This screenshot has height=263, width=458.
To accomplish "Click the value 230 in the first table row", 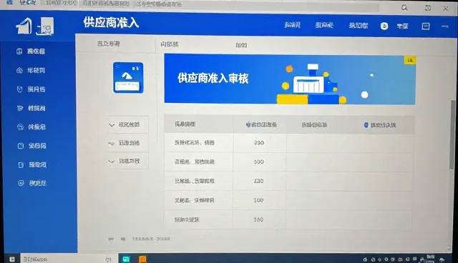I will tap(259, 143).
